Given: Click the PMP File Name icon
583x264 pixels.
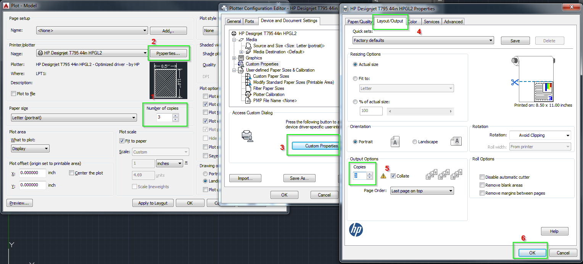Looking at the screenshot, I should tap(249, 101).
